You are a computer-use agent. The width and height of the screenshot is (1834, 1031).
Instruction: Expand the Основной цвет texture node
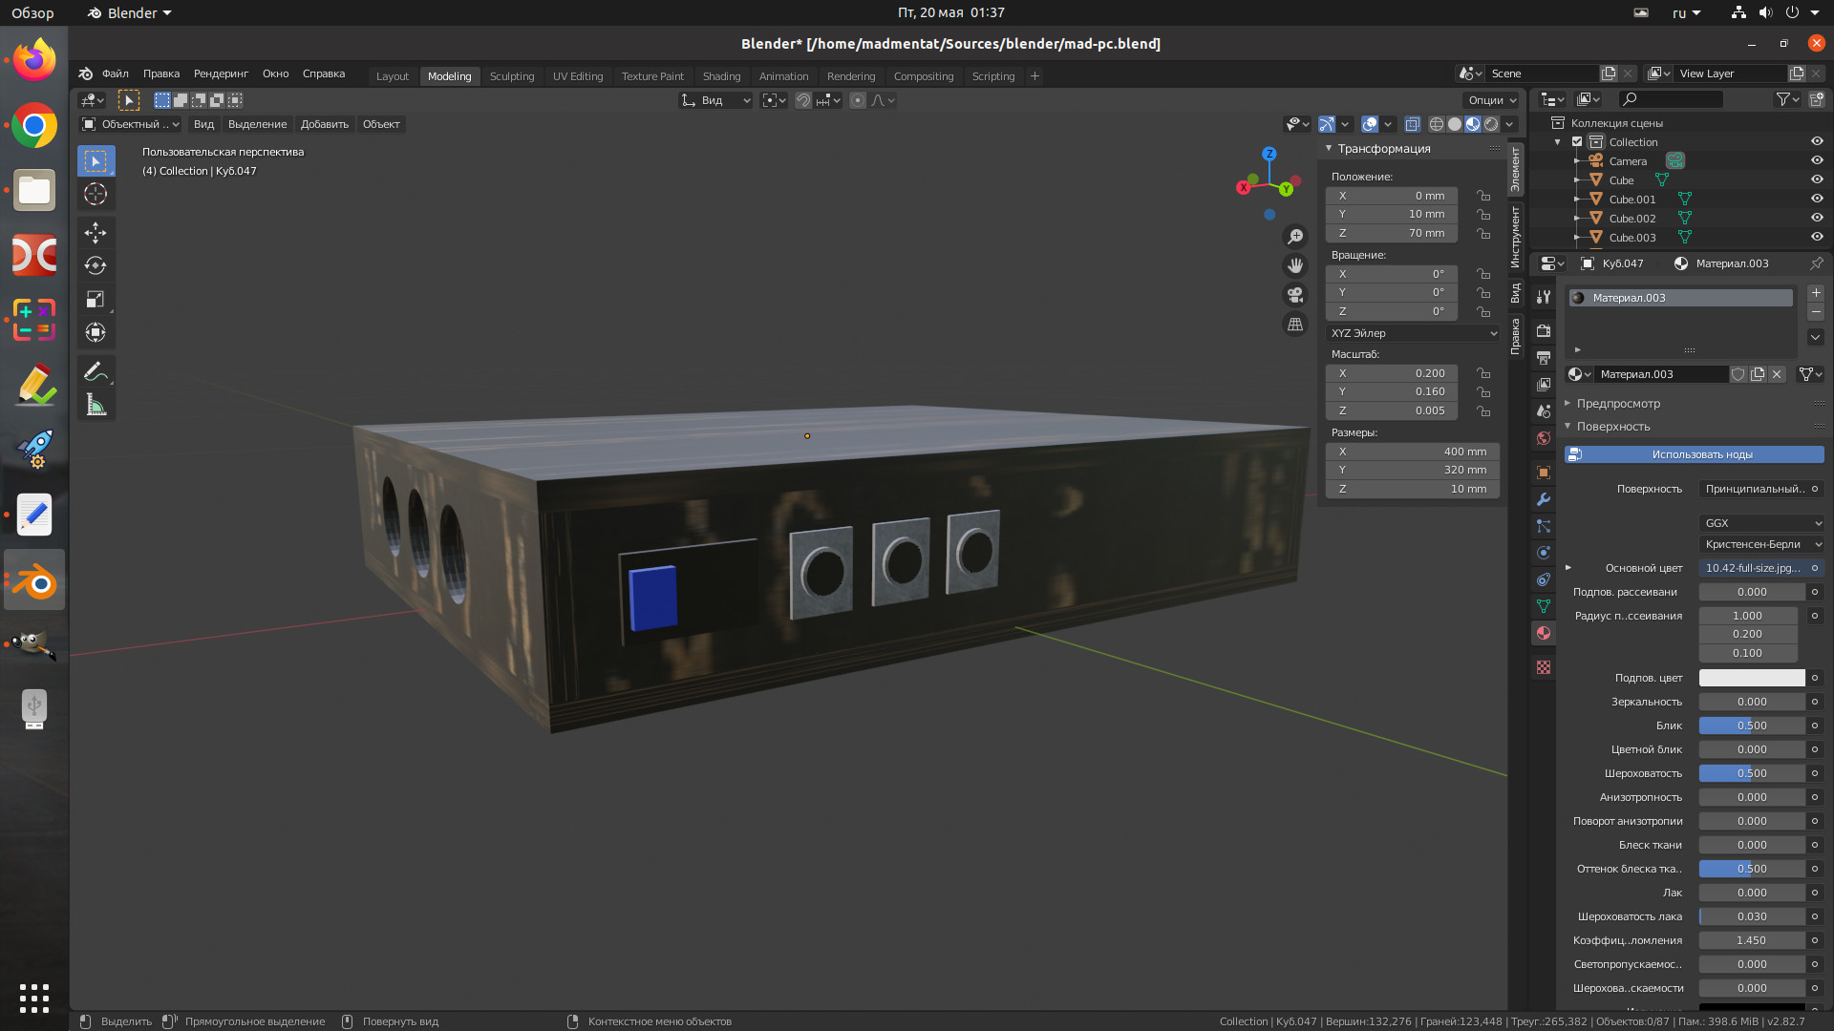coord(1568,568)
